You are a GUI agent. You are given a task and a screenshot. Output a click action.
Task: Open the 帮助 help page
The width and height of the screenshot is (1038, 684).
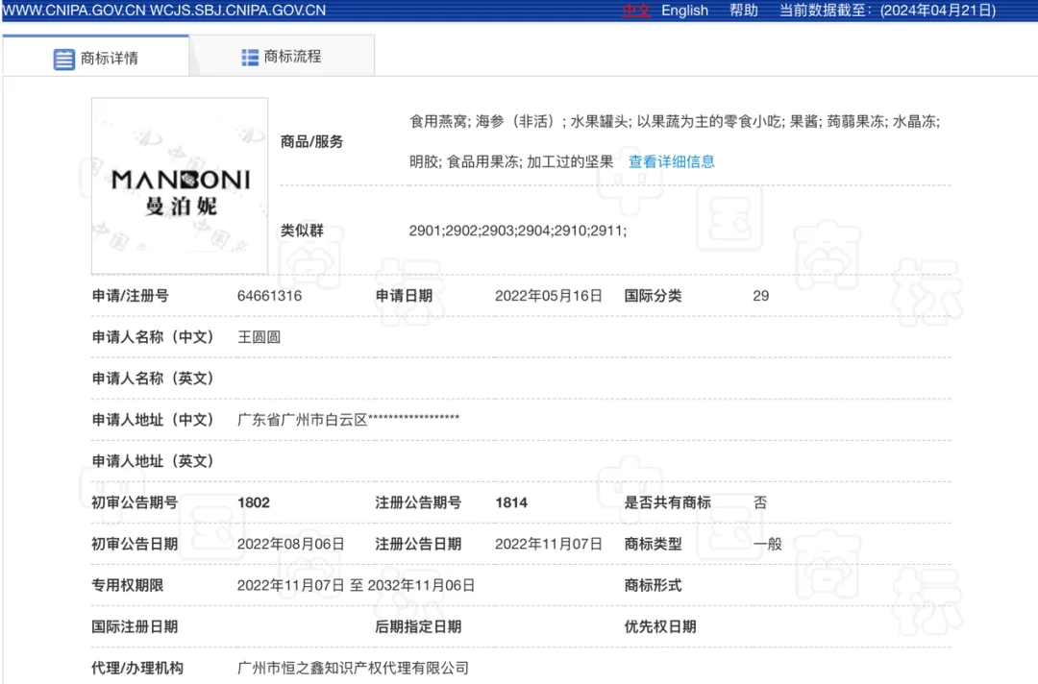click(744, 11)
